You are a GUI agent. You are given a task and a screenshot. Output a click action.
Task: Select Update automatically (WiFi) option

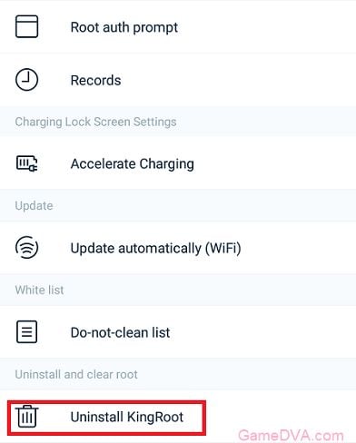coord(178,248)
